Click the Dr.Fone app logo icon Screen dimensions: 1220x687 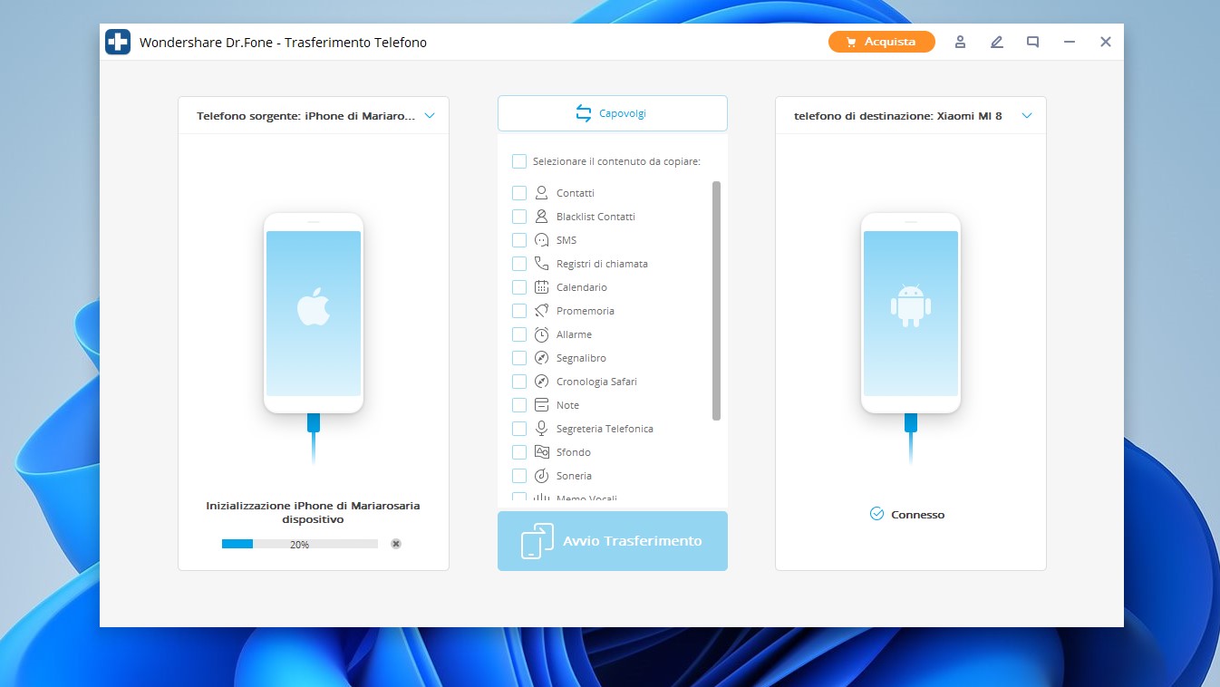point(118,42)
